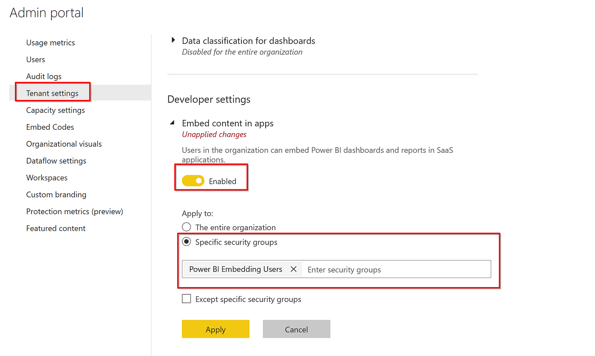Go to Organizational visuals
Screen dimensions: 595x356
coord(64,144)
